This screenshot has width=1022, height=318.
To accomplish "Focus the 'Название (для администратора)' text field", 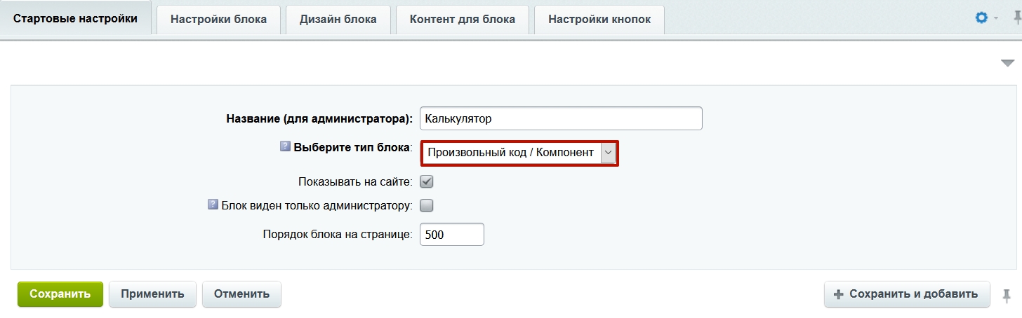I will pyautogui.click(x=560, y=118).
